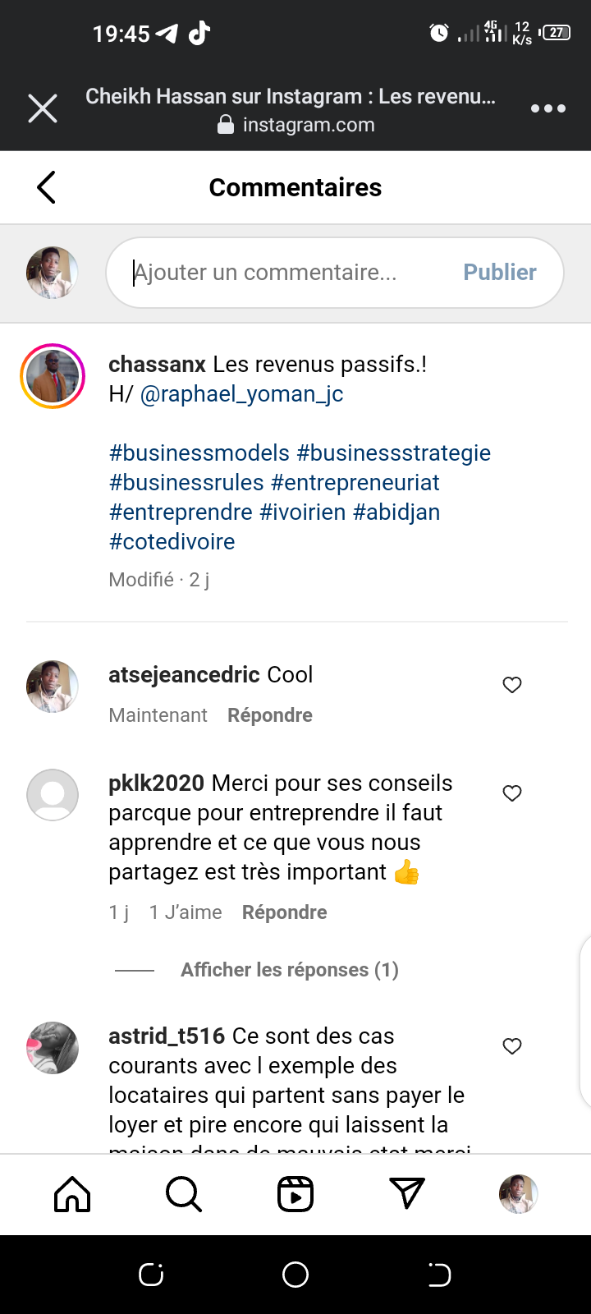The height and width of the screenshot is (1314, 591).
Task: Like the atsejeancedric "Cool" comment
Action: coord(512,685)
